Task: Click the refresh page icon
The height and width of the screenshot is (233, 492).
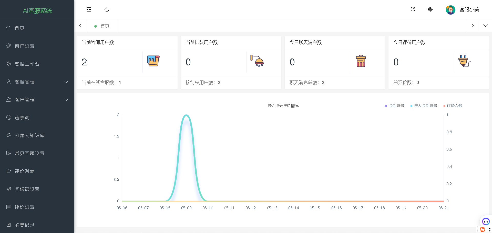Action: click(107, 10)
